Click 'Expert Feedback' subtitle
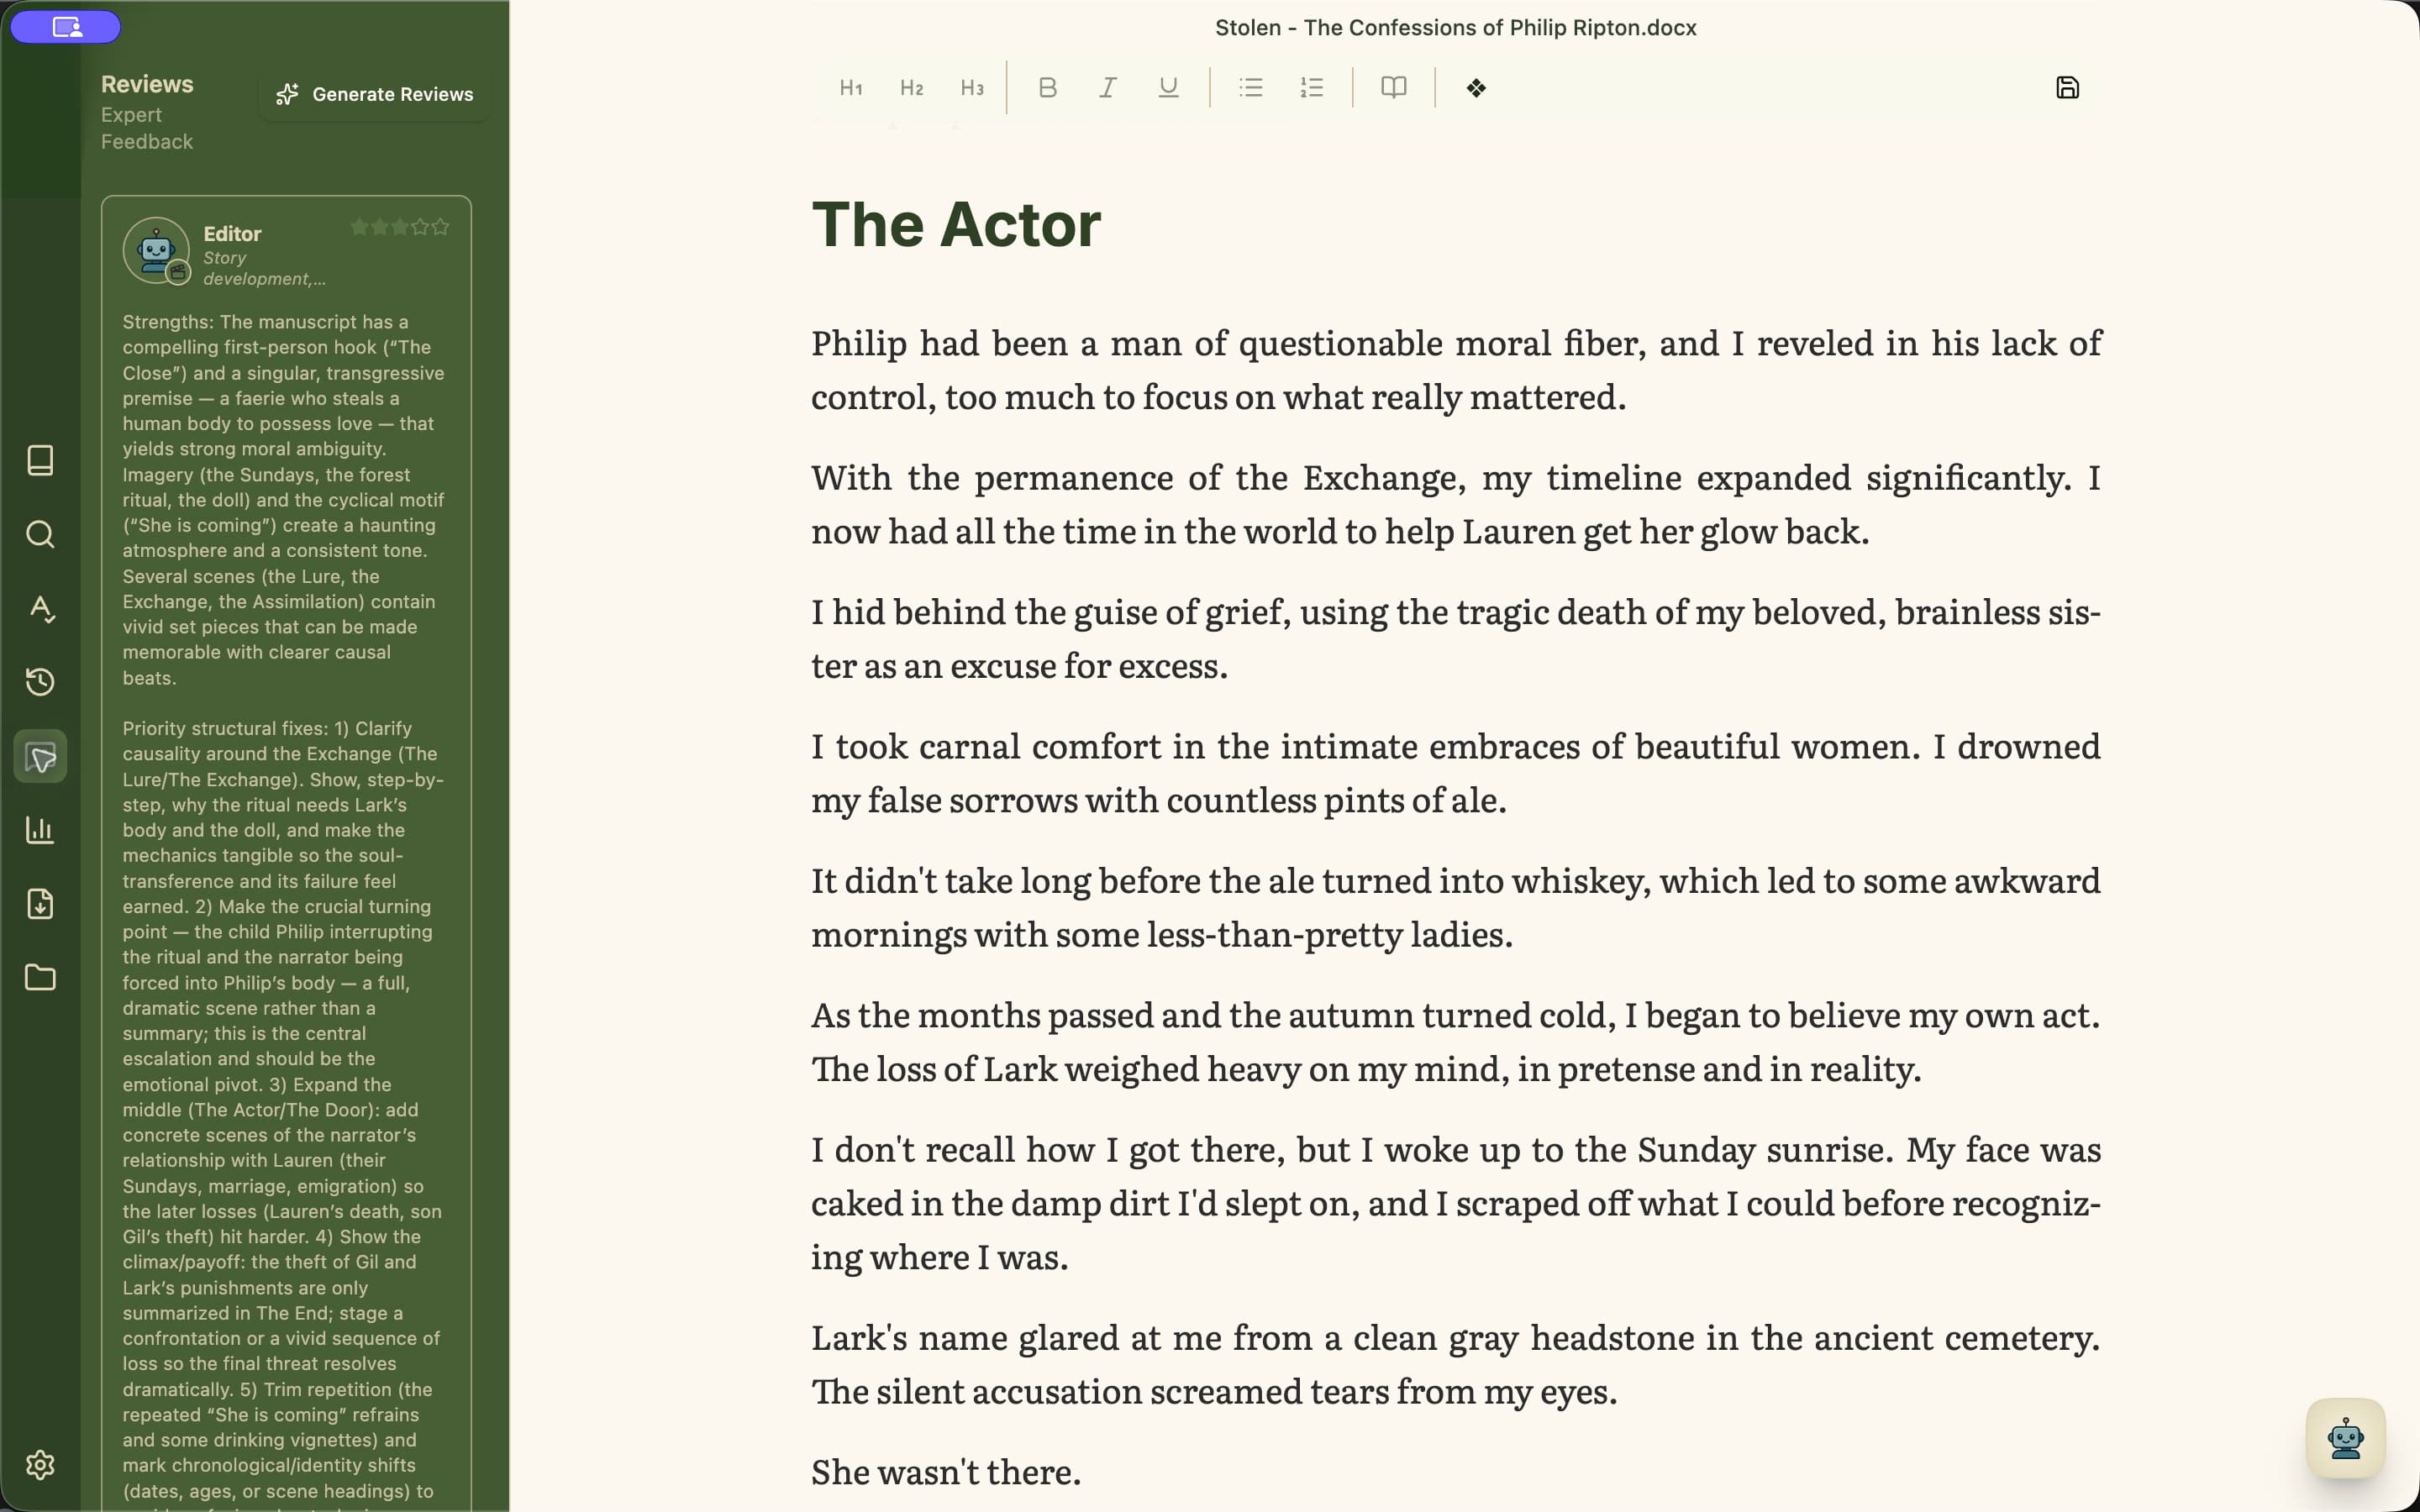Viewport: 2420px width, 1512px height. point(147,128)
